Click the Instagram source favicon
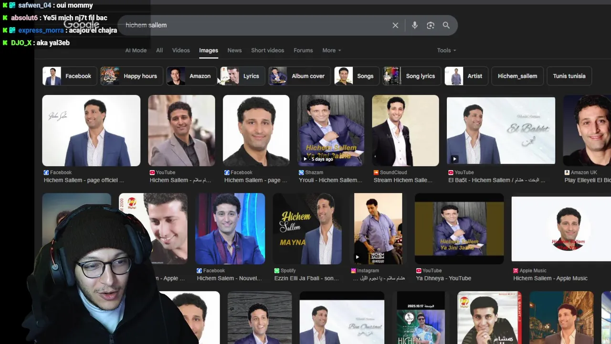This screenshot has width=611, height=344. (x=354, y=270)
